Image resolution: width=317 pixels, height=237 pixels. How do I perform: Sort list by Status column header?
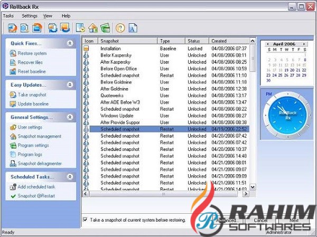pos(197,41)
